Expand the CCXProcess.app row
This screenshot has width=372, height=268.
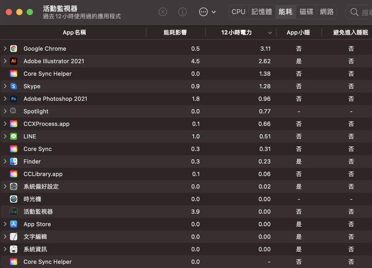click(5, 123)
